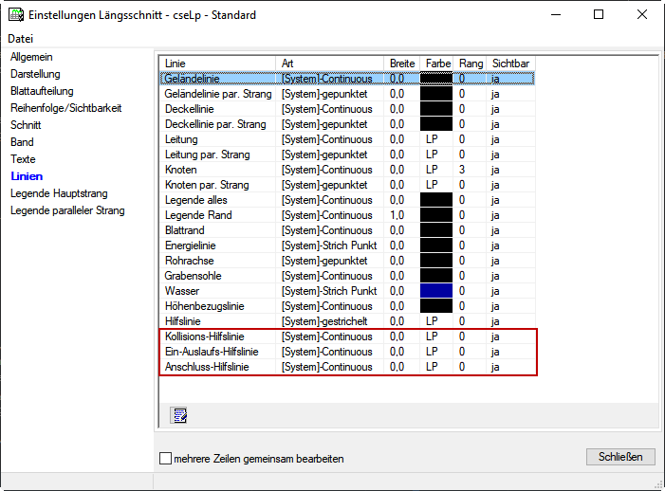
Task: Click the edit row icon below table
Action: (x=177, y=414)
